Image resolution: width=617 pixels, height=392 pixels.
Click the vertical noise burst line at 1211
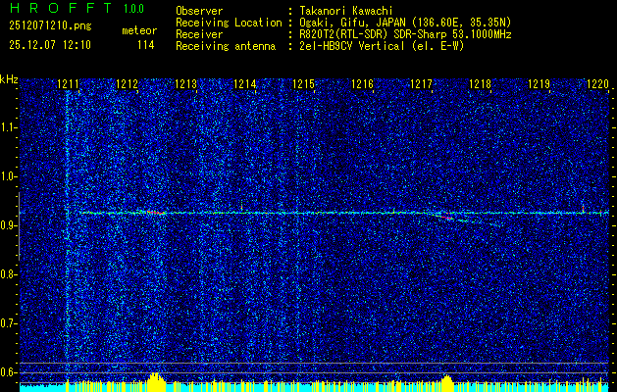68,236
